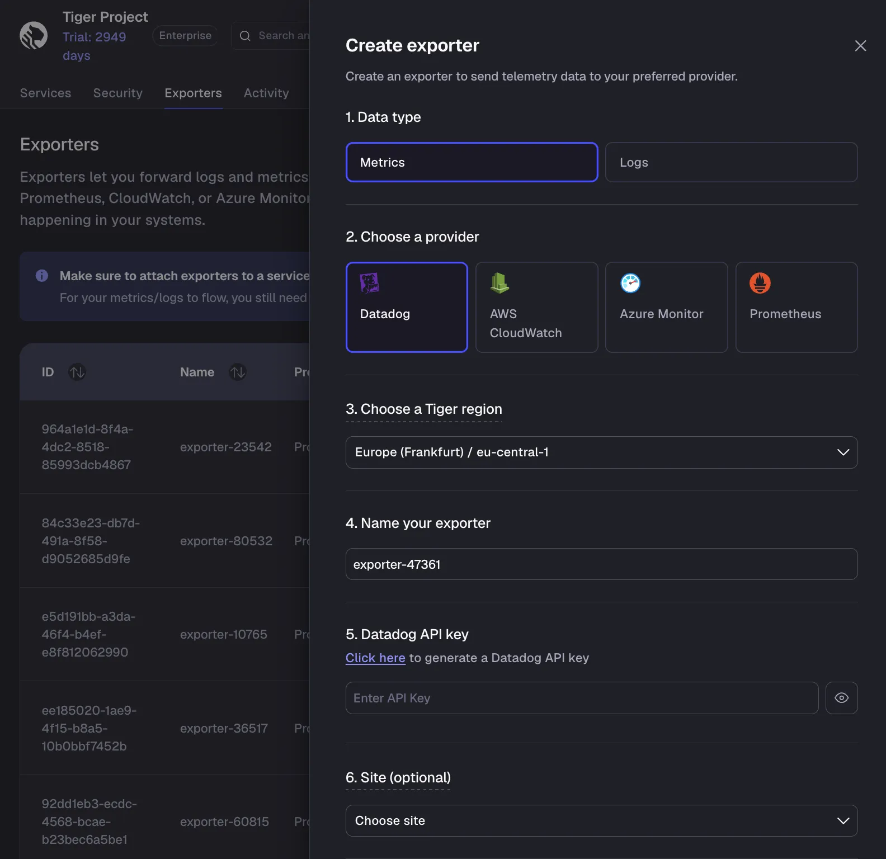Switch to the Exporters tab
This screenshot has height=859, width=886.
point(193,93)
